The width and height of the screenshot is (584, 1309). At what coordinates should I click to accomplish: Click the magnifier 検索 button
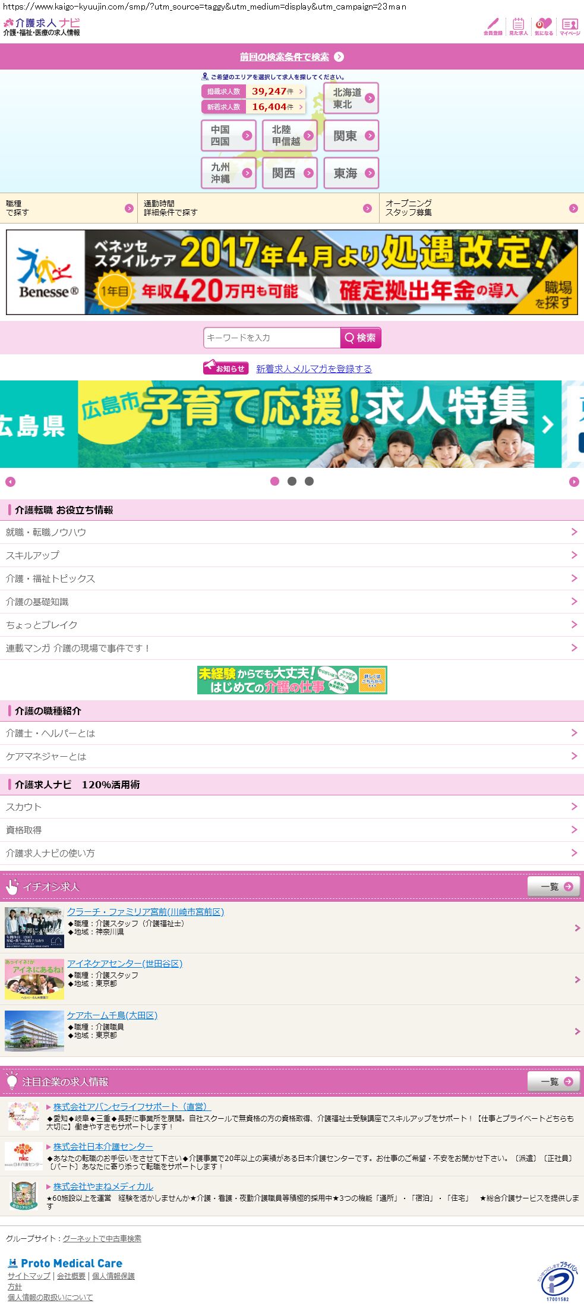361,338
